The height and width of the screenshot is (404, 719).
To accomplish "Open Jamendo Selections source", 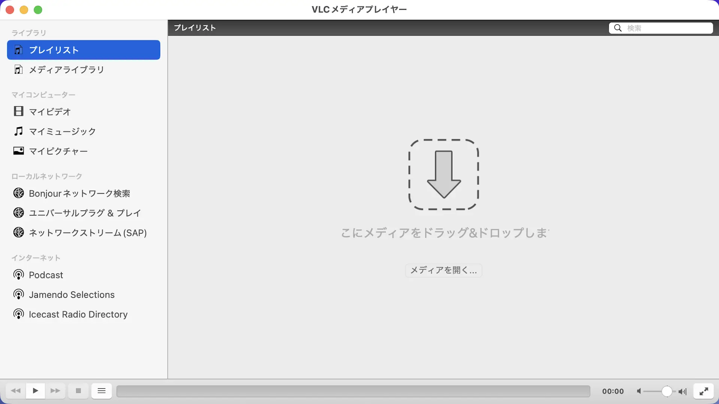I will click(84, 295).
